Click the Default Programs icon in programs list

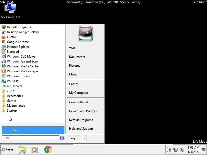click(4, 27)
